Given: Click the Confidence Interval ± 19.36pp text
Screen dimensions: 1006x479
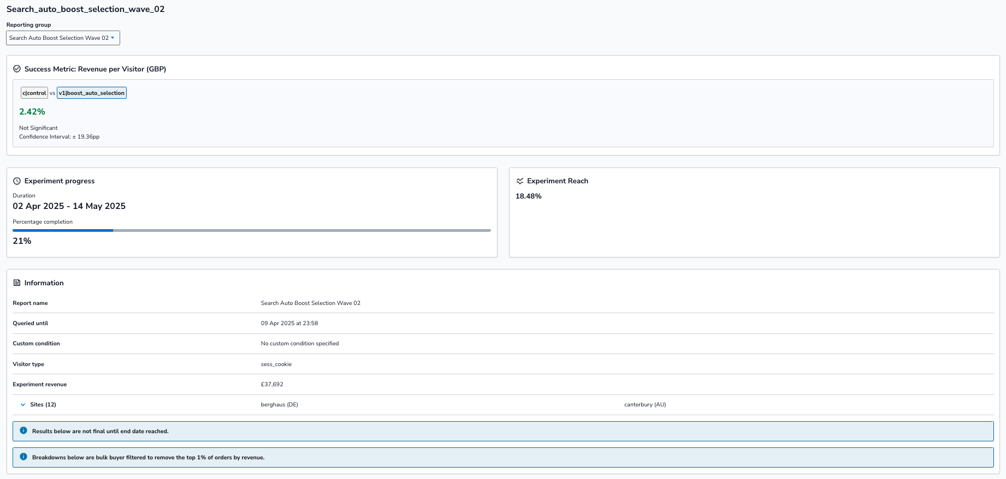Looking at the screenshot, I should (60, 137).
